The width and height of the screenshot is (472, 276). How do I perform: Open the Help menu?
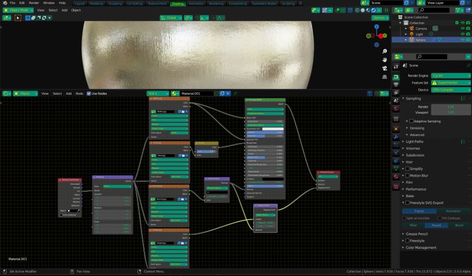point(62,3)
